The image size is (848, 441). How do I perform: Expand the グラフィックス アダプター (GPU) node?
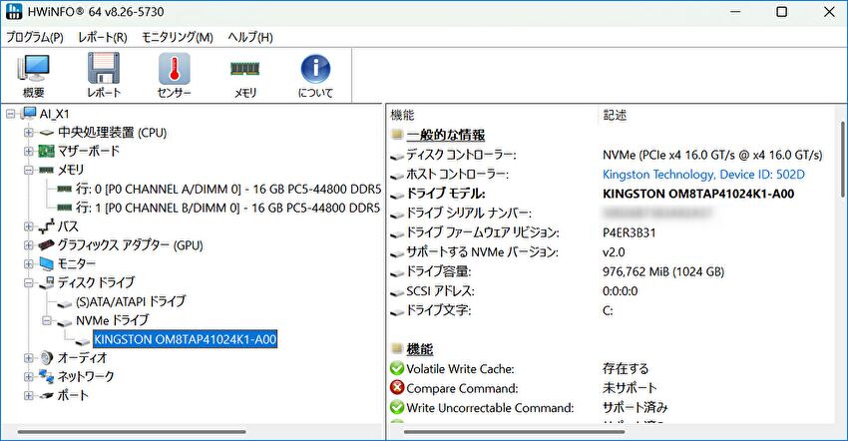pos(29,245)
